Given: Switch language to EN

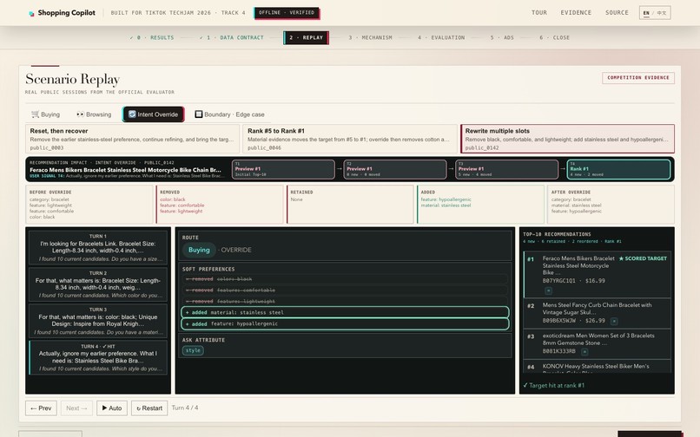Looking at the screenshot, I should [645, 13].
